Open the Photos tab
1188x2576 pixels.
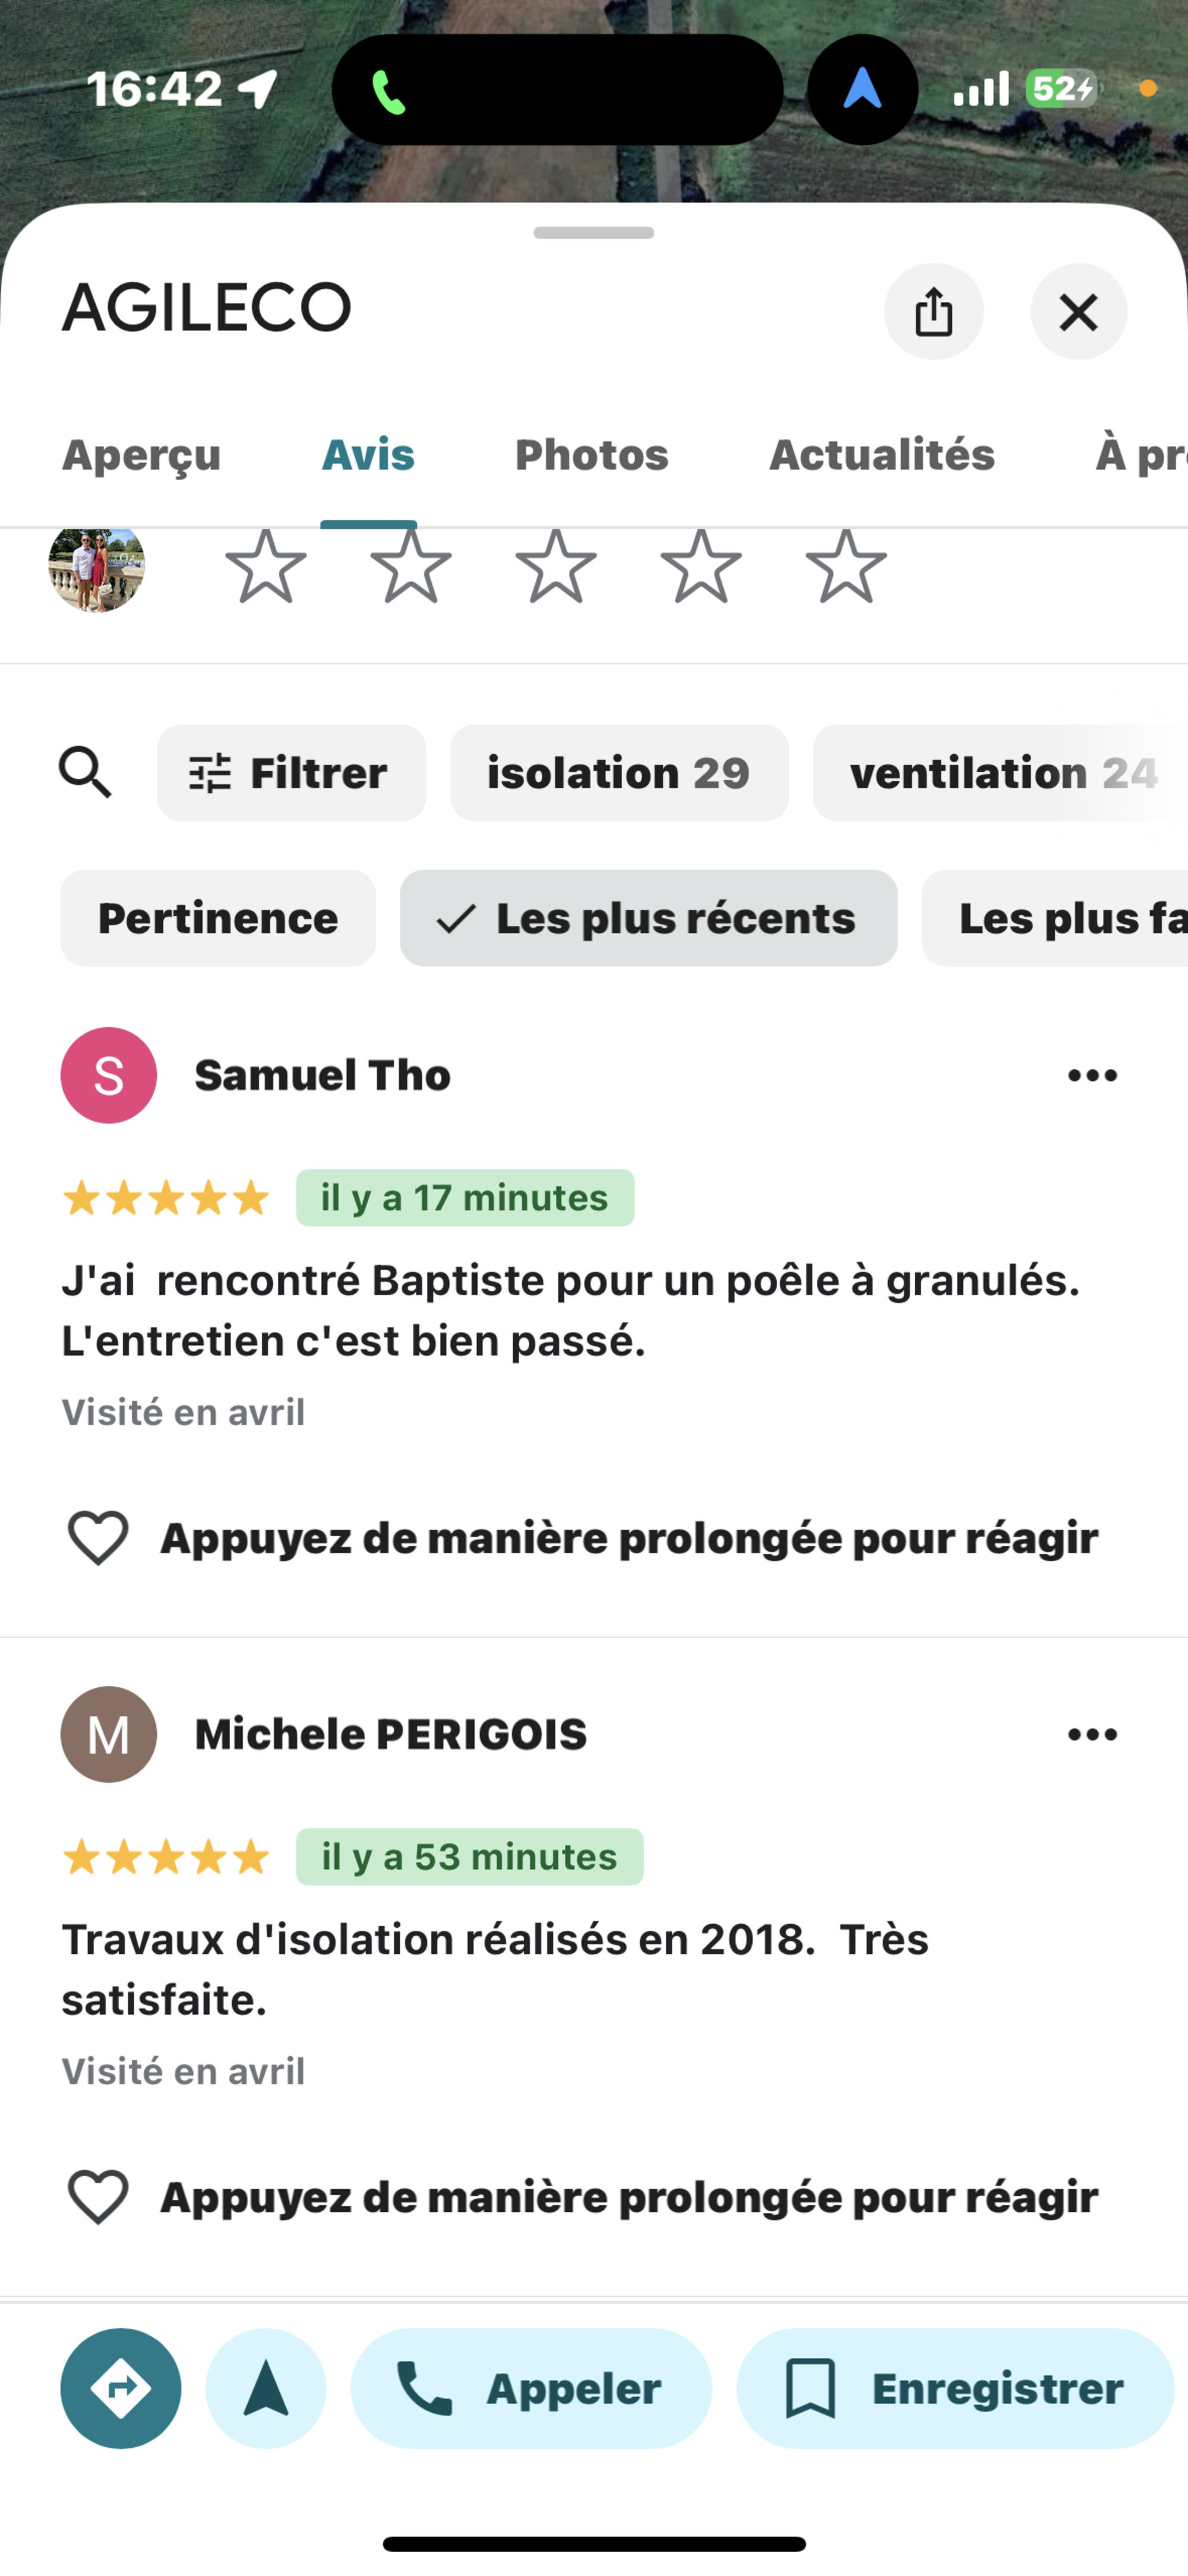click(591, 455)
